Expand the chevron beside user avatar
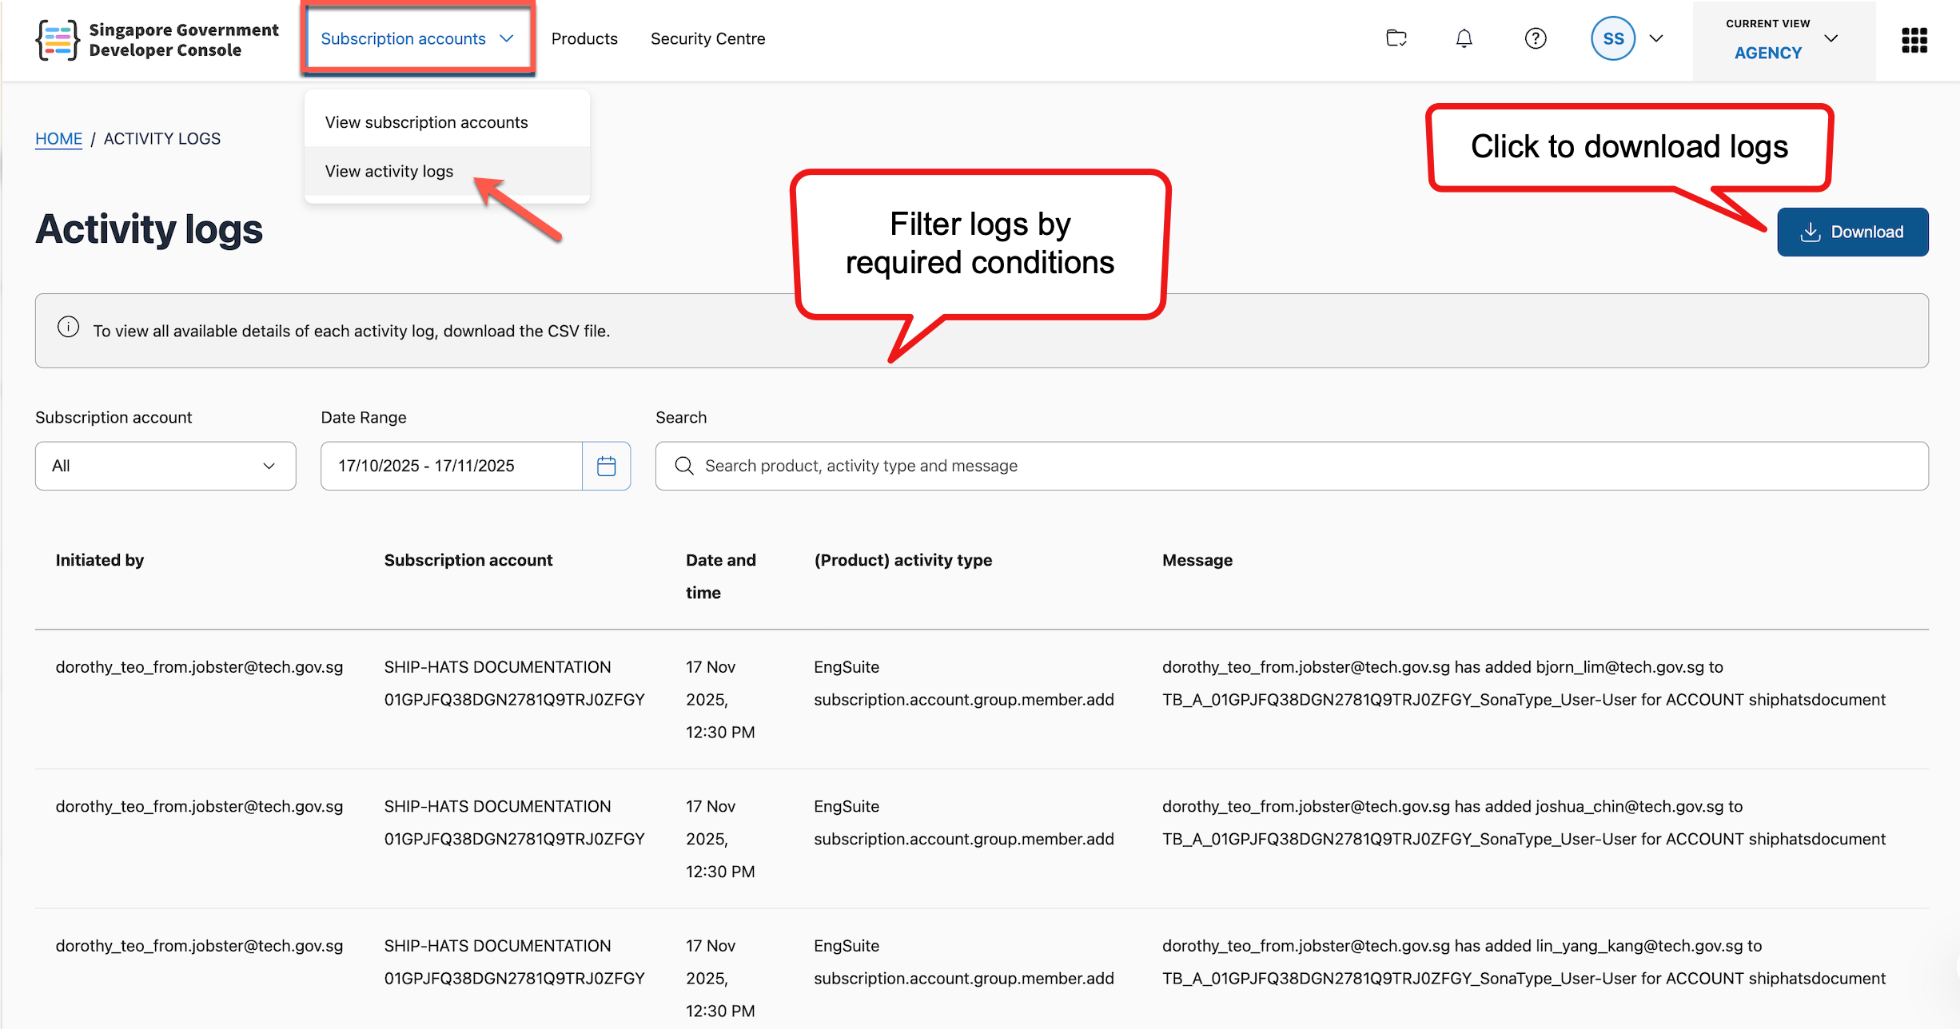Image resolution: width=1960 pixels, height=1029 pixels. [x=1656, y=38]
